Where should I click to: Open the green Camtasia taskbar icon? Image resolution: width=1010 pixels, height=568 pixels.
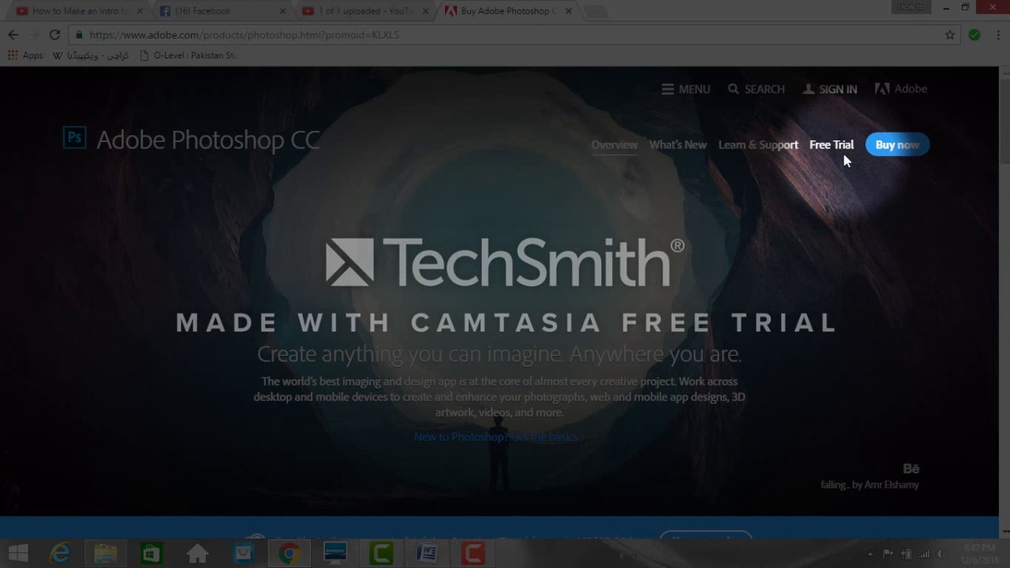coord(381,553)
